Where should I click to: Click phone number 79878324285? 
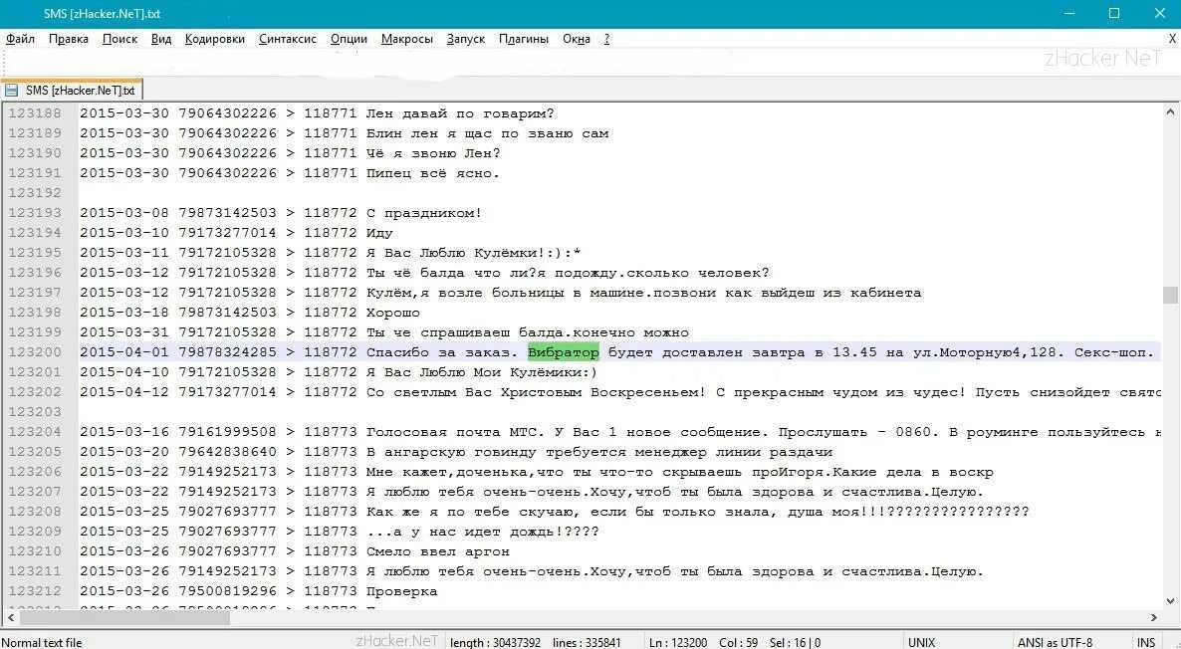[227, 352]
